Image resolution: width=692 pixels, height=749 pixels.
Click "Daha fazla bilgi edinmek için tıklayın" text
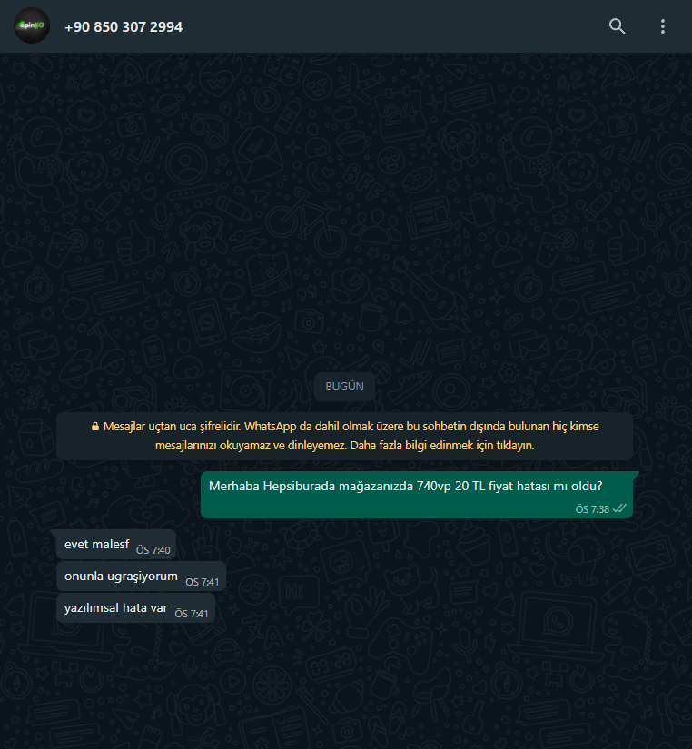tap(442, 445)
